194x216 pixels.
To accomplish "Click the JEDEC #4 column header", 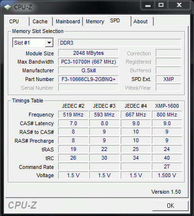I will [136, 106].
